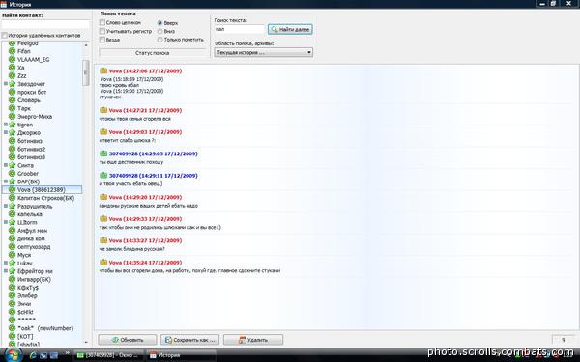Expand the Разрушитель contact node
This screenshot has width=580, height=362.
(x=6, y=206)
